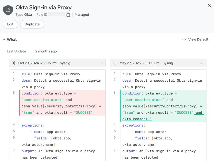Image resolution: width=214 pixels, height=161 pixels.
Task: Click the View Default code brackets icon
Action: [184, 39]
